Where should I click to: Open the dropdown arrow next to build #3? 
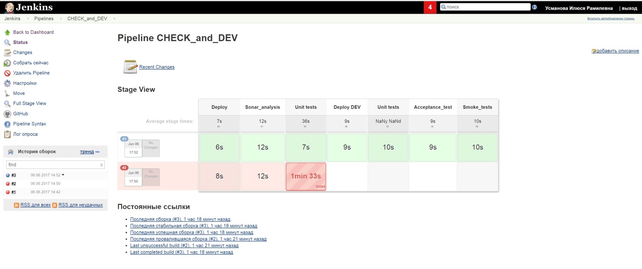point(63,175)
